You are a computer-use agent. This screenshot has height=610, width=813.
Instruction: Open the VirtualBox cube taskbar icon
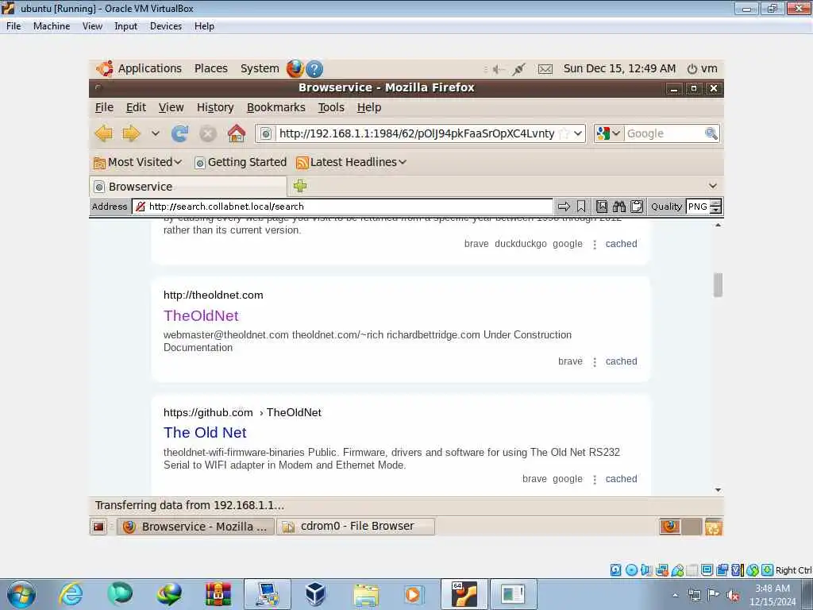coord(314,594)
